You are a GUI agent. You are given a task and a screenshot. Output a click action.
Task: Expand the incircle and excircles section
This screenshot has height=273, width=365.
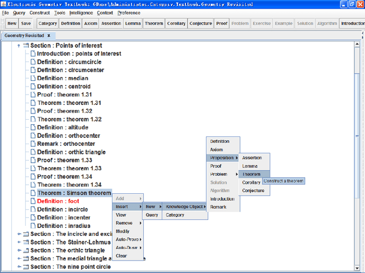[x=19, y=234]
